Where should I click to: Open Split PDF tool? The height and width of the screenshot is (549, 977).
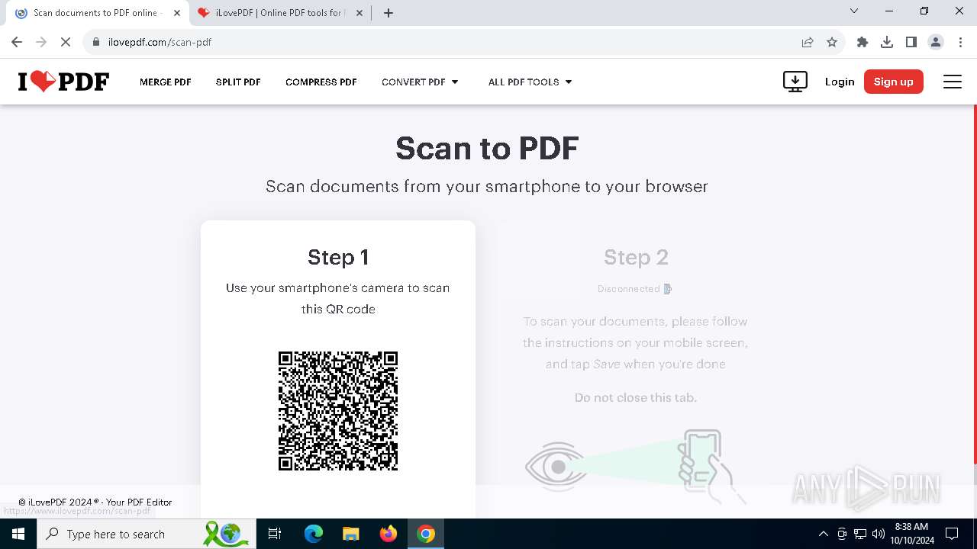point(238,82)
